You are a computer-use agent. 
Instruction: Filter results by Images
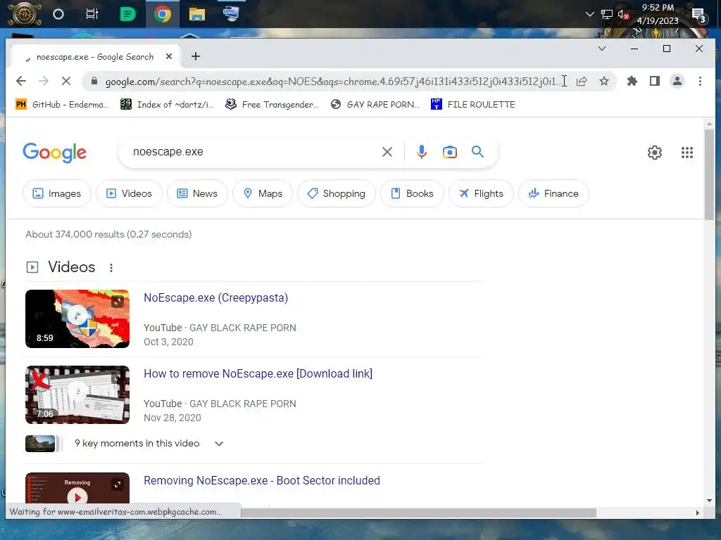pos(56,194)
